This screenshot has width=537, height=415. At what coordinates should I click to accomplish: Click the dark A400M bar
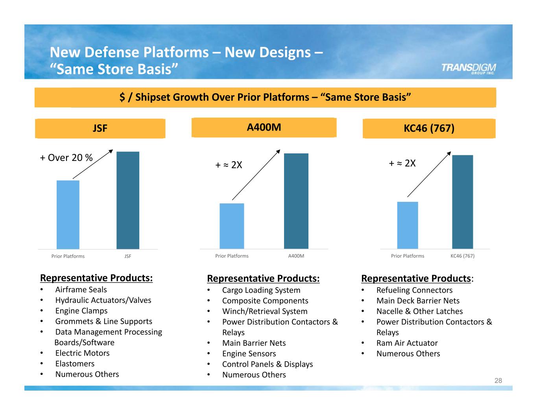(296, 201)
